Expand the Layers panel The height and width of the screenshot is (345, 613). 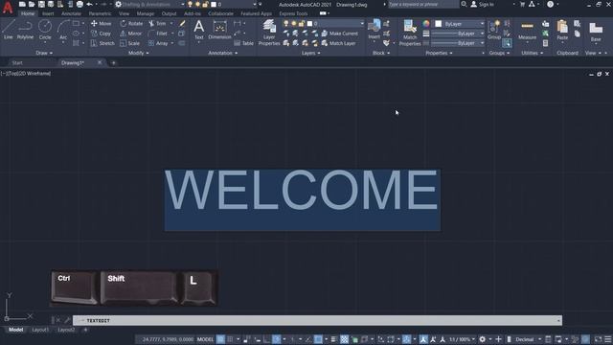coord(310,53)
